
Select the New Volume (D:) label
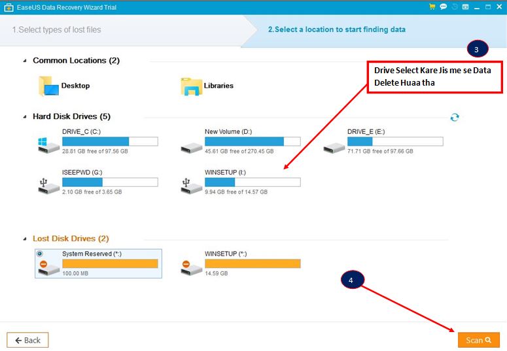point(228,131)
